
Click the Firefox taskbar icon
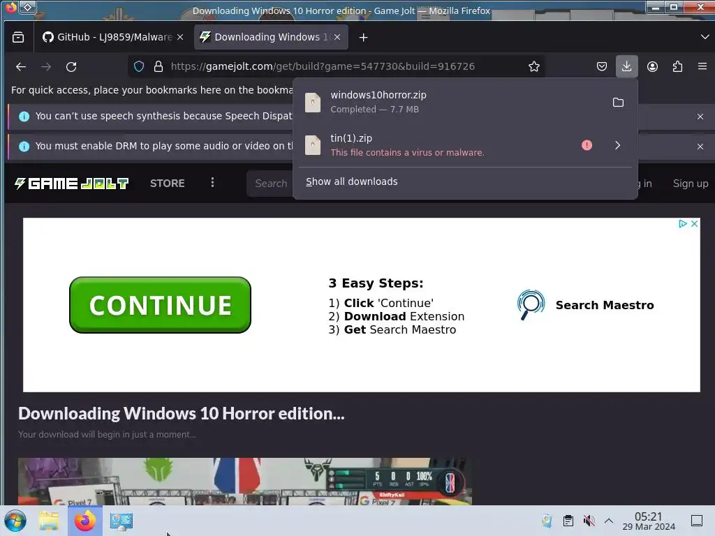tap(85, 521)
